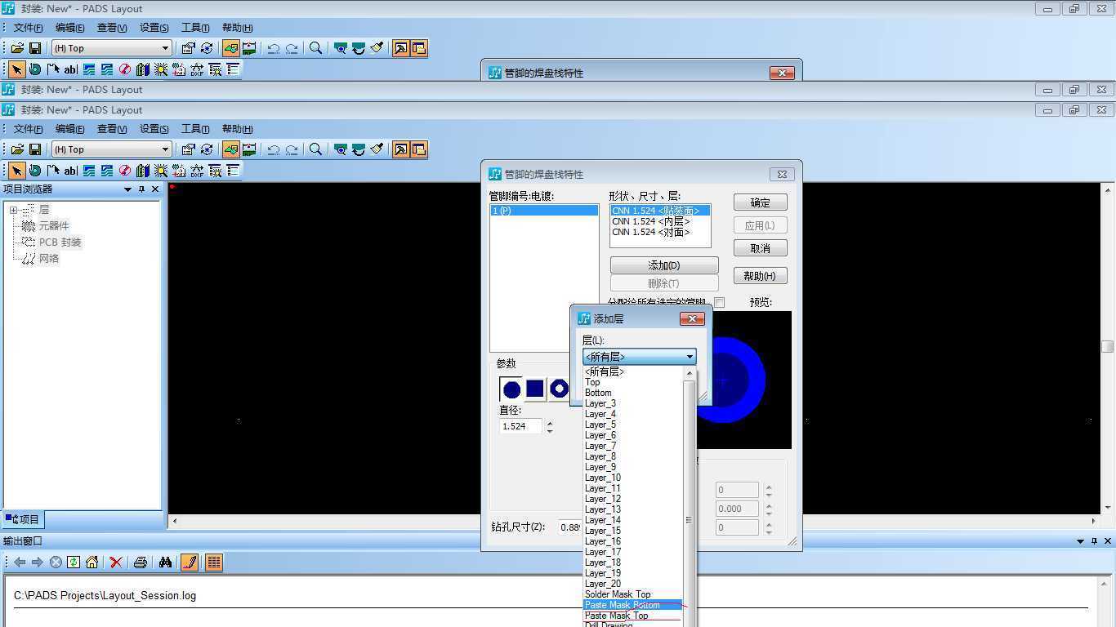
Task: Open the 编辑(E) menu above the project browser
Action: tap(69, 129)
